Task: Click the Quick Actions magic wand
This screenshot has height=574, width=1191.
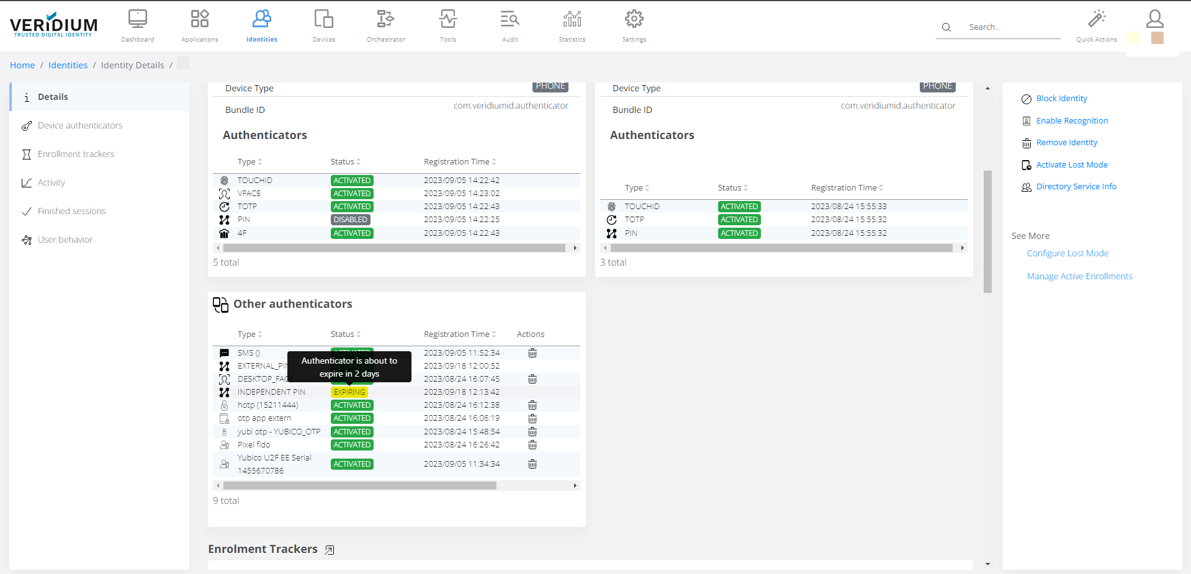Action: [1096, 19]
